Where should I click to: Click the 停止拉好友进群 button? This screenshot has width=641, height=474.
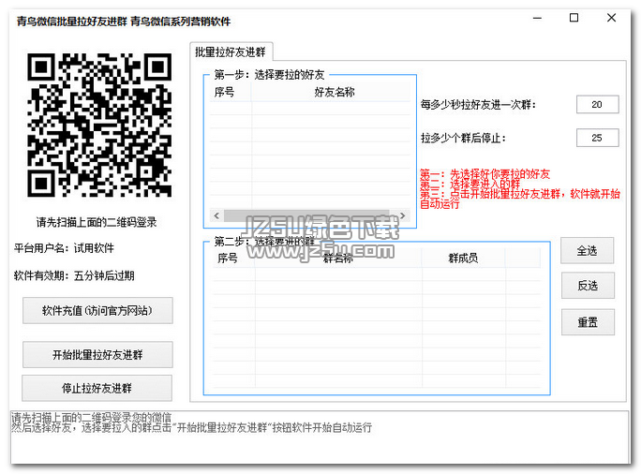tap(97, 388)
